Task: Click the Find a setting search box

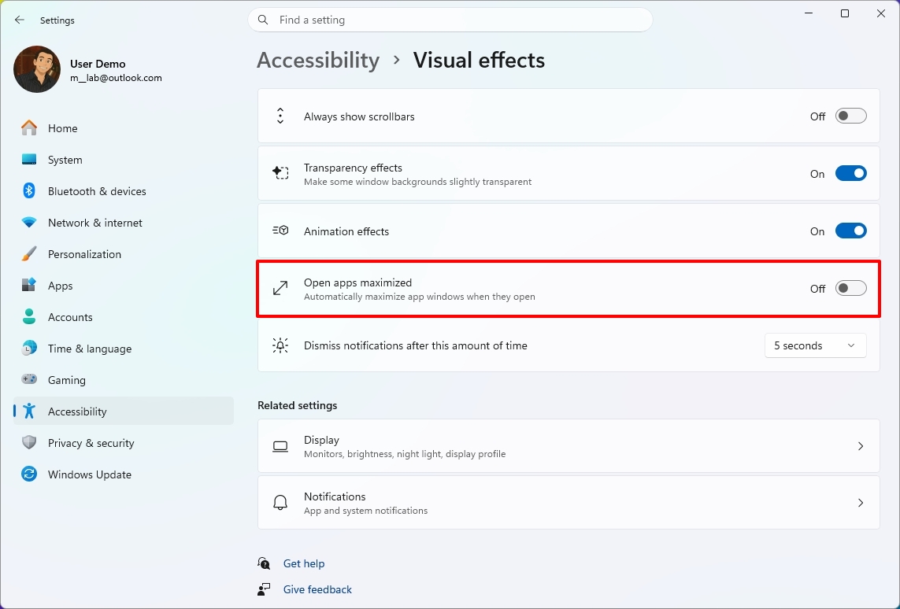Action: coord(450,20)
